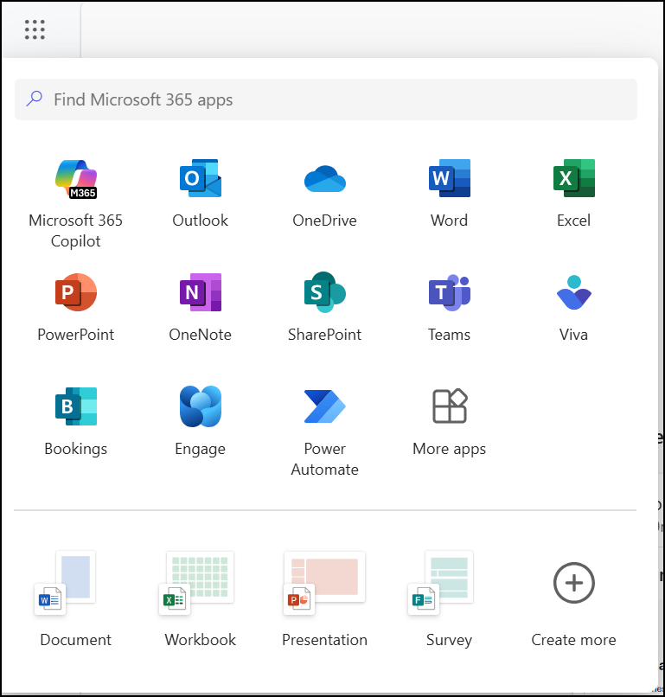Click the Find Microsoft 365 apps search box
The height and width of the screenshot is (697, 665).
[324, 99]
